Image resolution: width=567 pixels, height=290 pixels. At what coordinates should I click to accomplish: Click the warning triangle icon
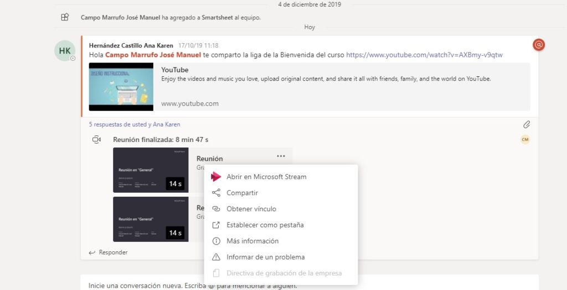pyautogui.click(x=216, y=257)
